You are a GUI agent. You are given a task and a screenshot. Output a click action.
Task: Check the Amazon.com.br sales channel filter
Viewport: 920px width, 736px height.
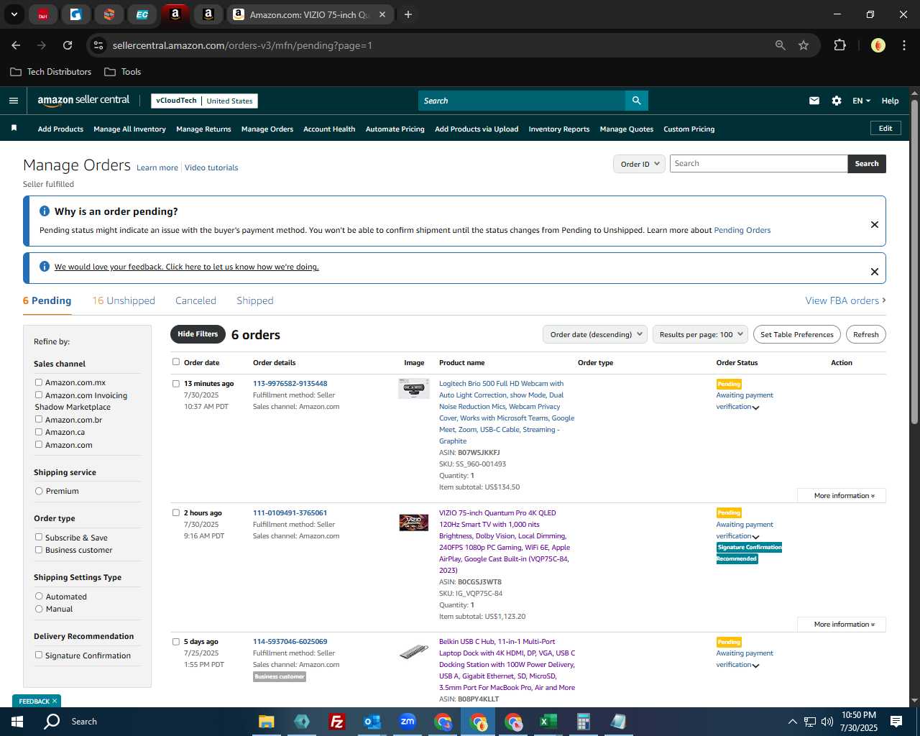click(39, 419)
